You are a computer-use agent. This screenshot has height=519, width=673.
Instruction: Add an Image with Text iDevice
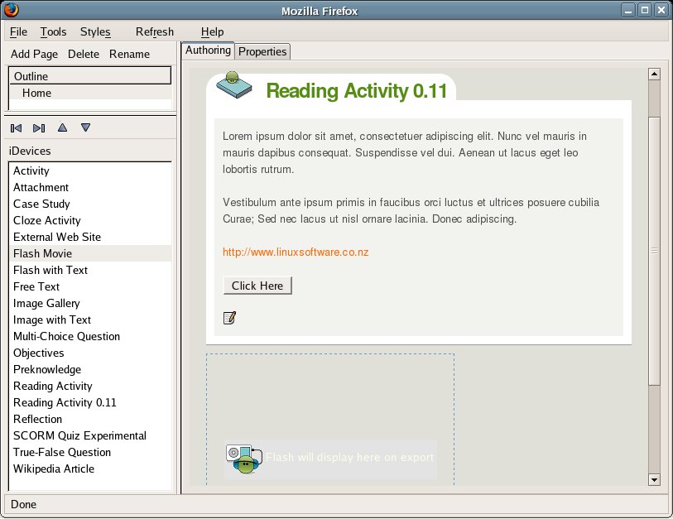pyautogui.click(x=89, y=320)
